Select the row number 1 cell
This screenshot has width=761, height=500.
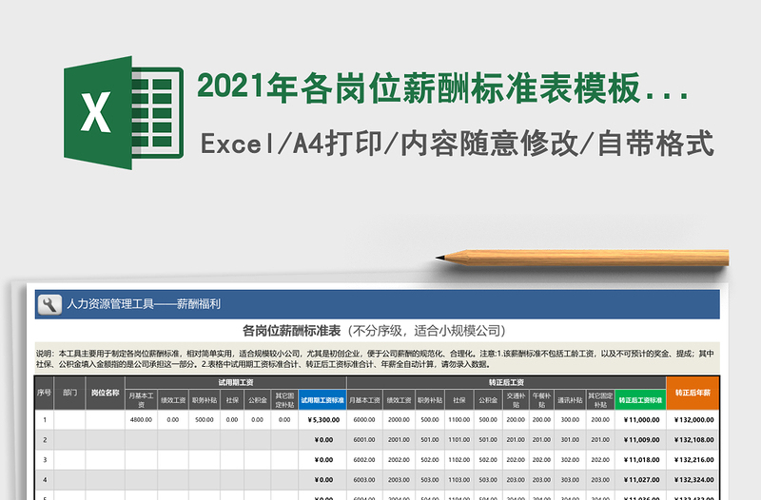tap(45, 420)
